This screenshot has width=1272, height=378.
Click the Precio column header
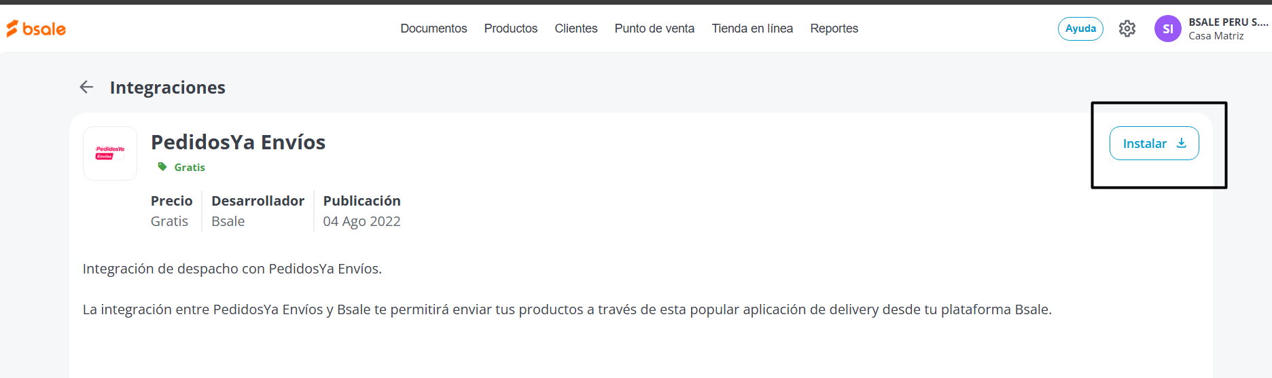[172, 201]
